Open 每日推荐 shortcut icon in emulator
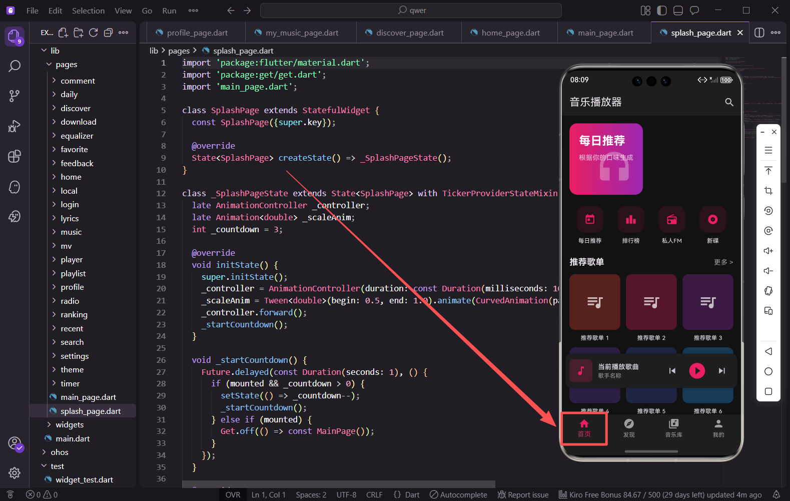Screen dimensions: 790x501 pyautogui.click(x=590, y=219)
